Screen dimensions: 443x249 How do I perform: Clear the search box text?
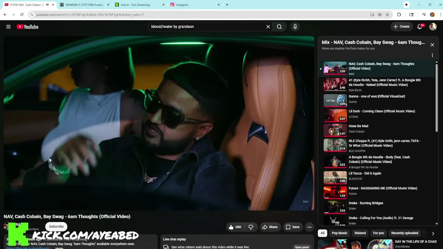click(x=268, y=27)
